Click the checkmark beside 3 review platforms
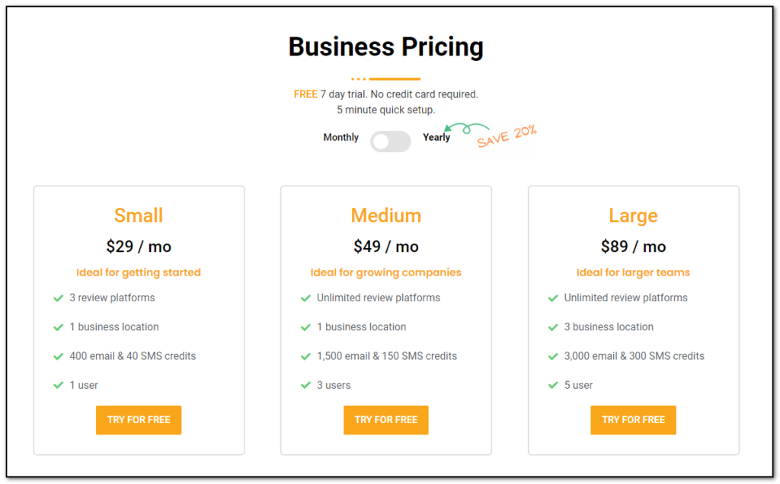This screenshot has width=780, height=484. pos(58,298)
